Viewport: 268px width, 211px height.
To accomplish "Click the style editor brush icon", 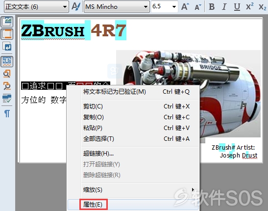I will click(x=76, y=6).
